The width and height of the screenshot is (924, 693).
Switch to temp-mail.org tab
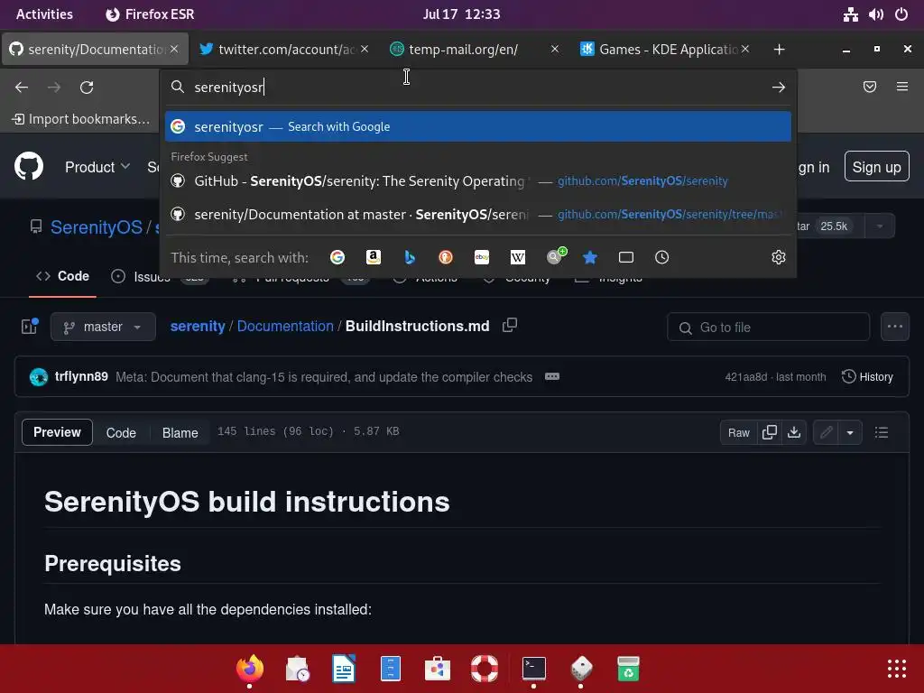tap(475, 50)
